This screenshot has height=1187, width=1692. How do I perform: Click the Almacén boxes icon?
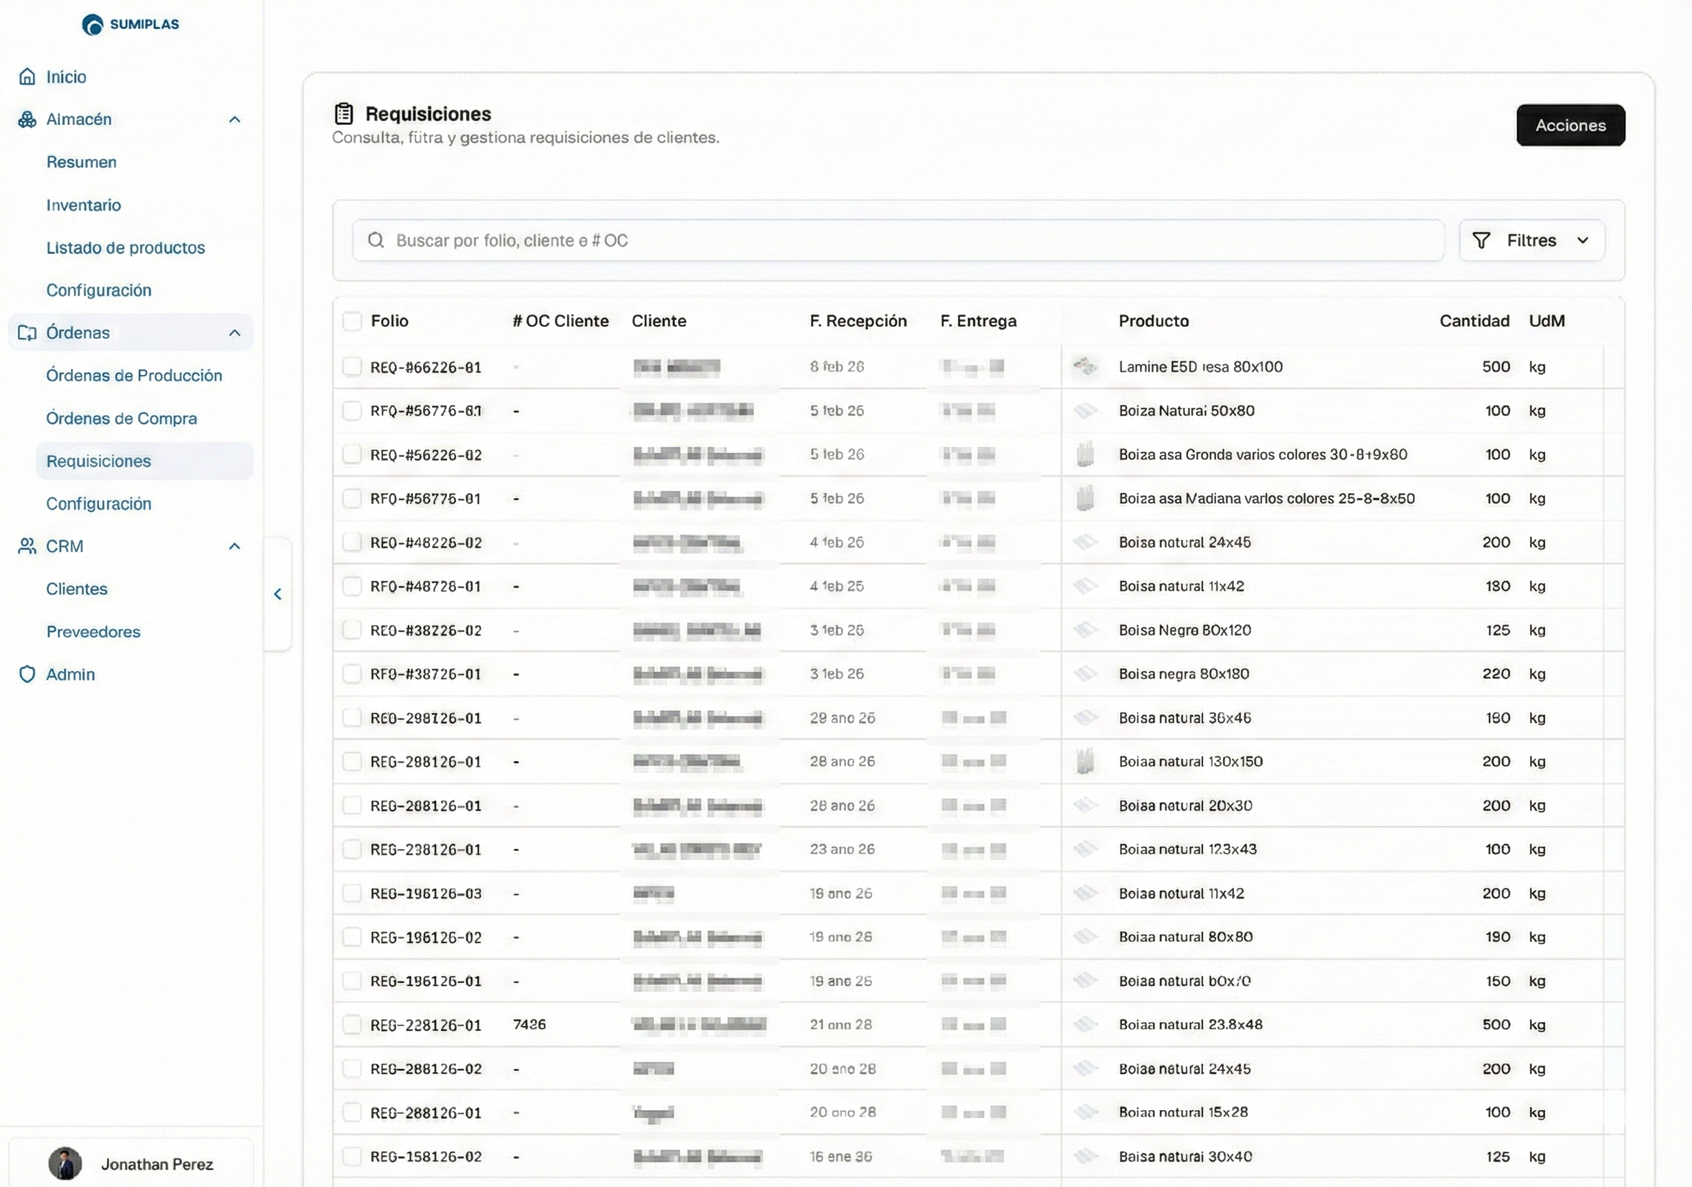click(27, 120)
